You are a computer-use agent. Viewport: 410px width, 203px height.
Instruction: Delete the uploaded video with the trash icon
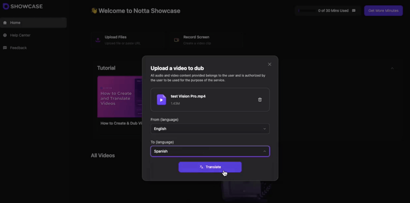260,100
